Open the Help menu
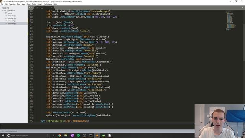 [x=55, y=4]
